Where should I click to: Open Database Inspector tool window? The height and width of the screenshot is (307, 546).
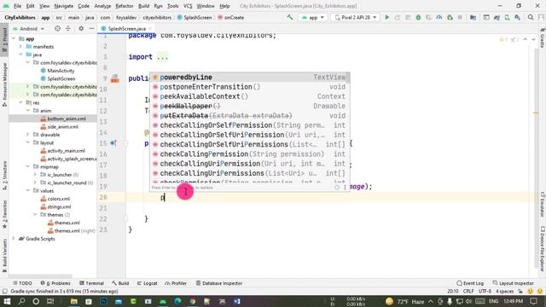[x=219, y=283]
